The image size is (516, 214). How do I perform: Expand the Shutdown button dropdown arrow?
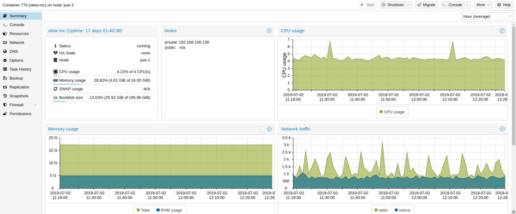tap(409, 5)
